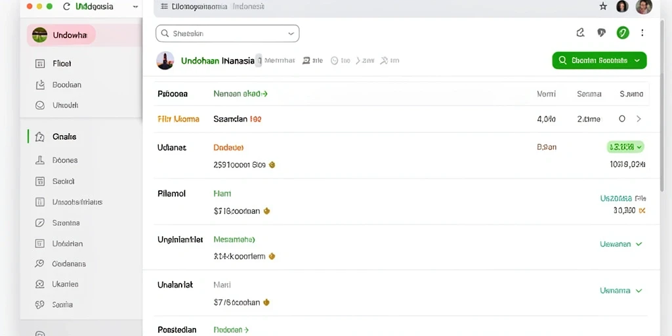
Task: Click the clock icon in the title row
Action: pyautogui.click(x=334, y=61)
